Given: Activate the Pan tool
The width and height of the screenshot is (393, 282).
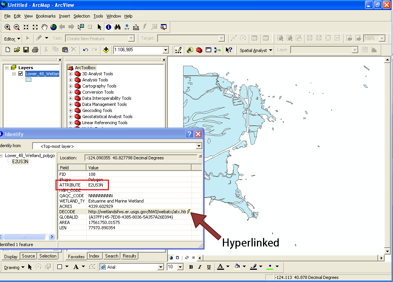Looking at the screenshot, I should pyautogui.click(x=44, y=27).
